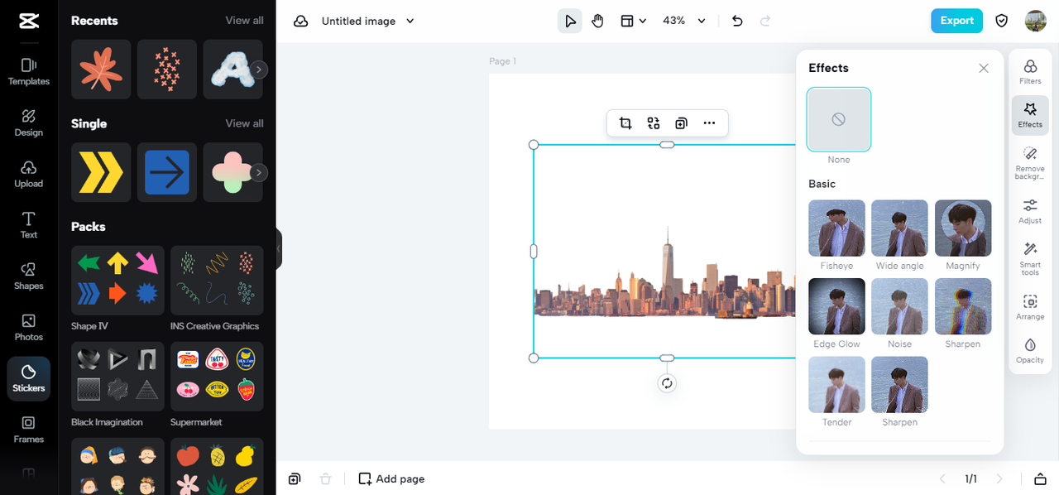Screen dimensions: 1059x495
Task: Open the Design sidebar panel
Action: pyautogui.click(x=29, y=123)
